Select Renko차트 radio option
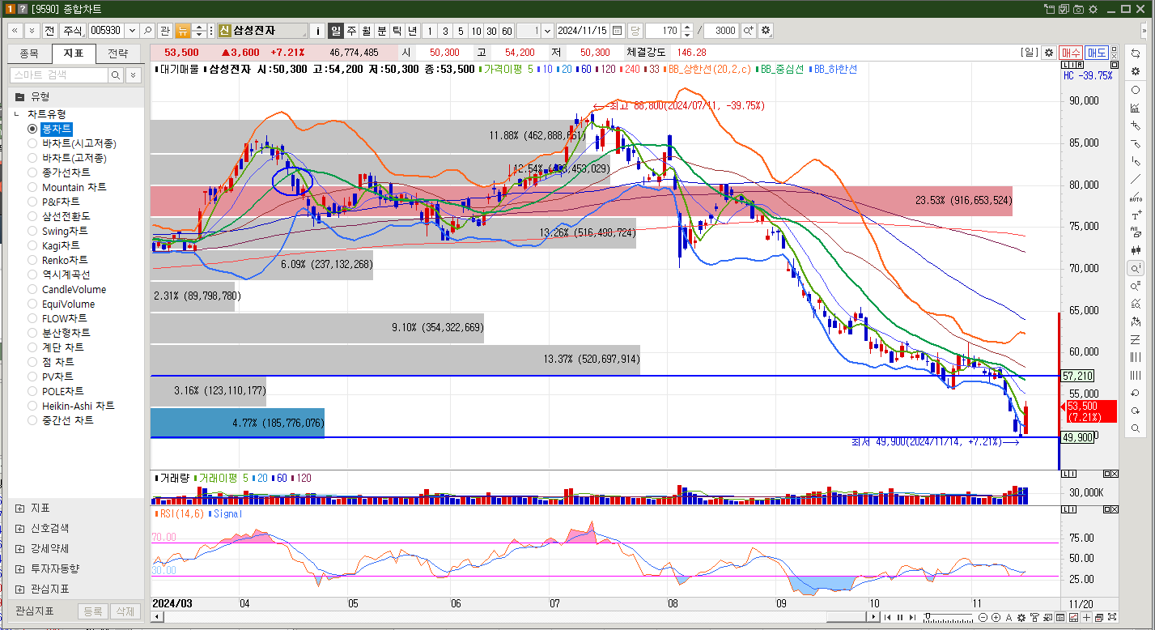This screenshot has width=1155, height=630. [32, 260]
